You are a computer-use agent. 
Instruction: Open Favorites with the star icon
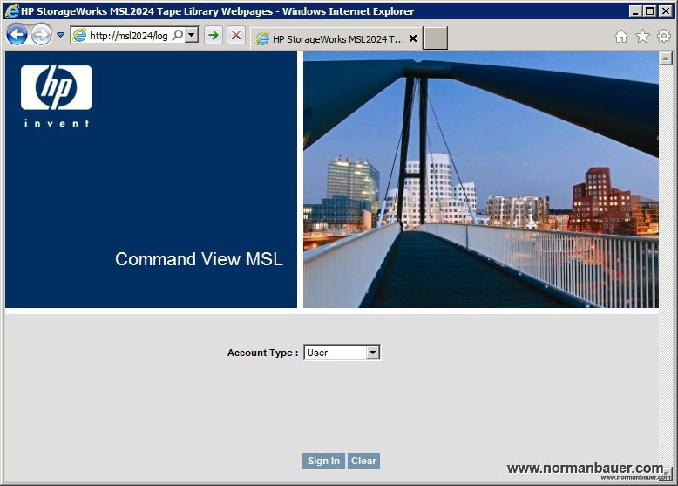click(x=642, y=37)
